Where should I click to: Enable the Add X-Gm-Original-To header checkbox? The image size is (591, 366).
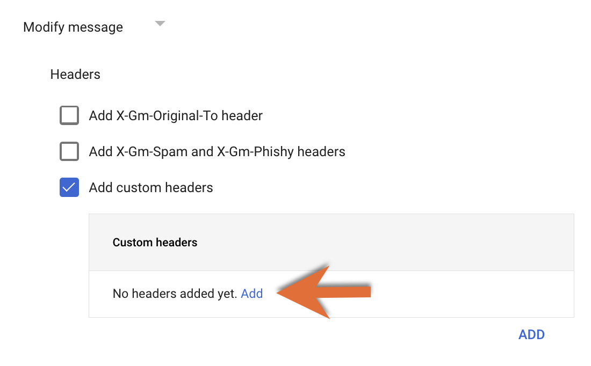(69, 115)
